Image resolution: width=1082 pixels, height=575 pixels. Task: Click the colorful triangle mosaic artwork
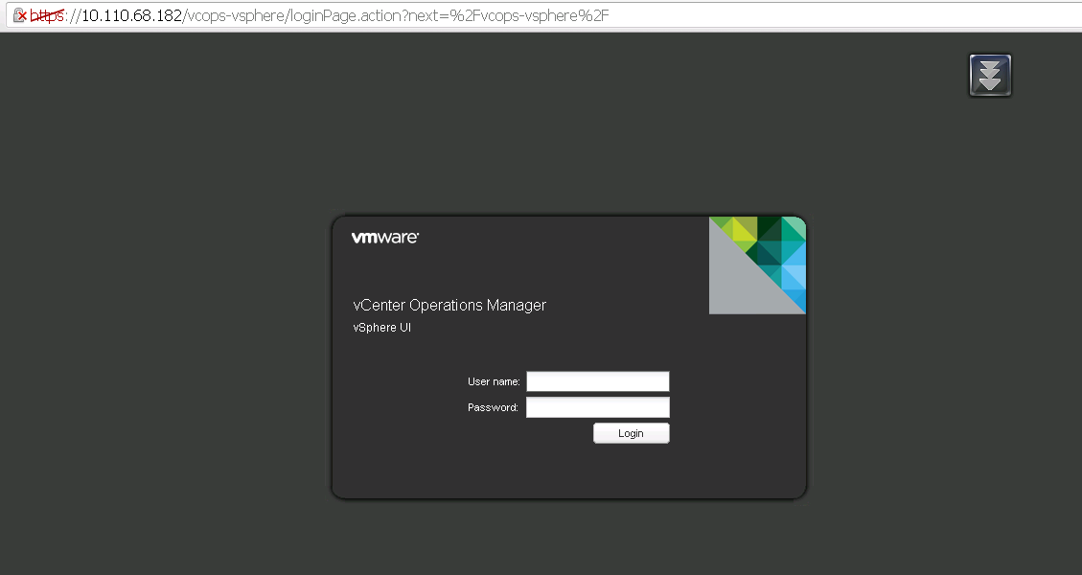757,265
